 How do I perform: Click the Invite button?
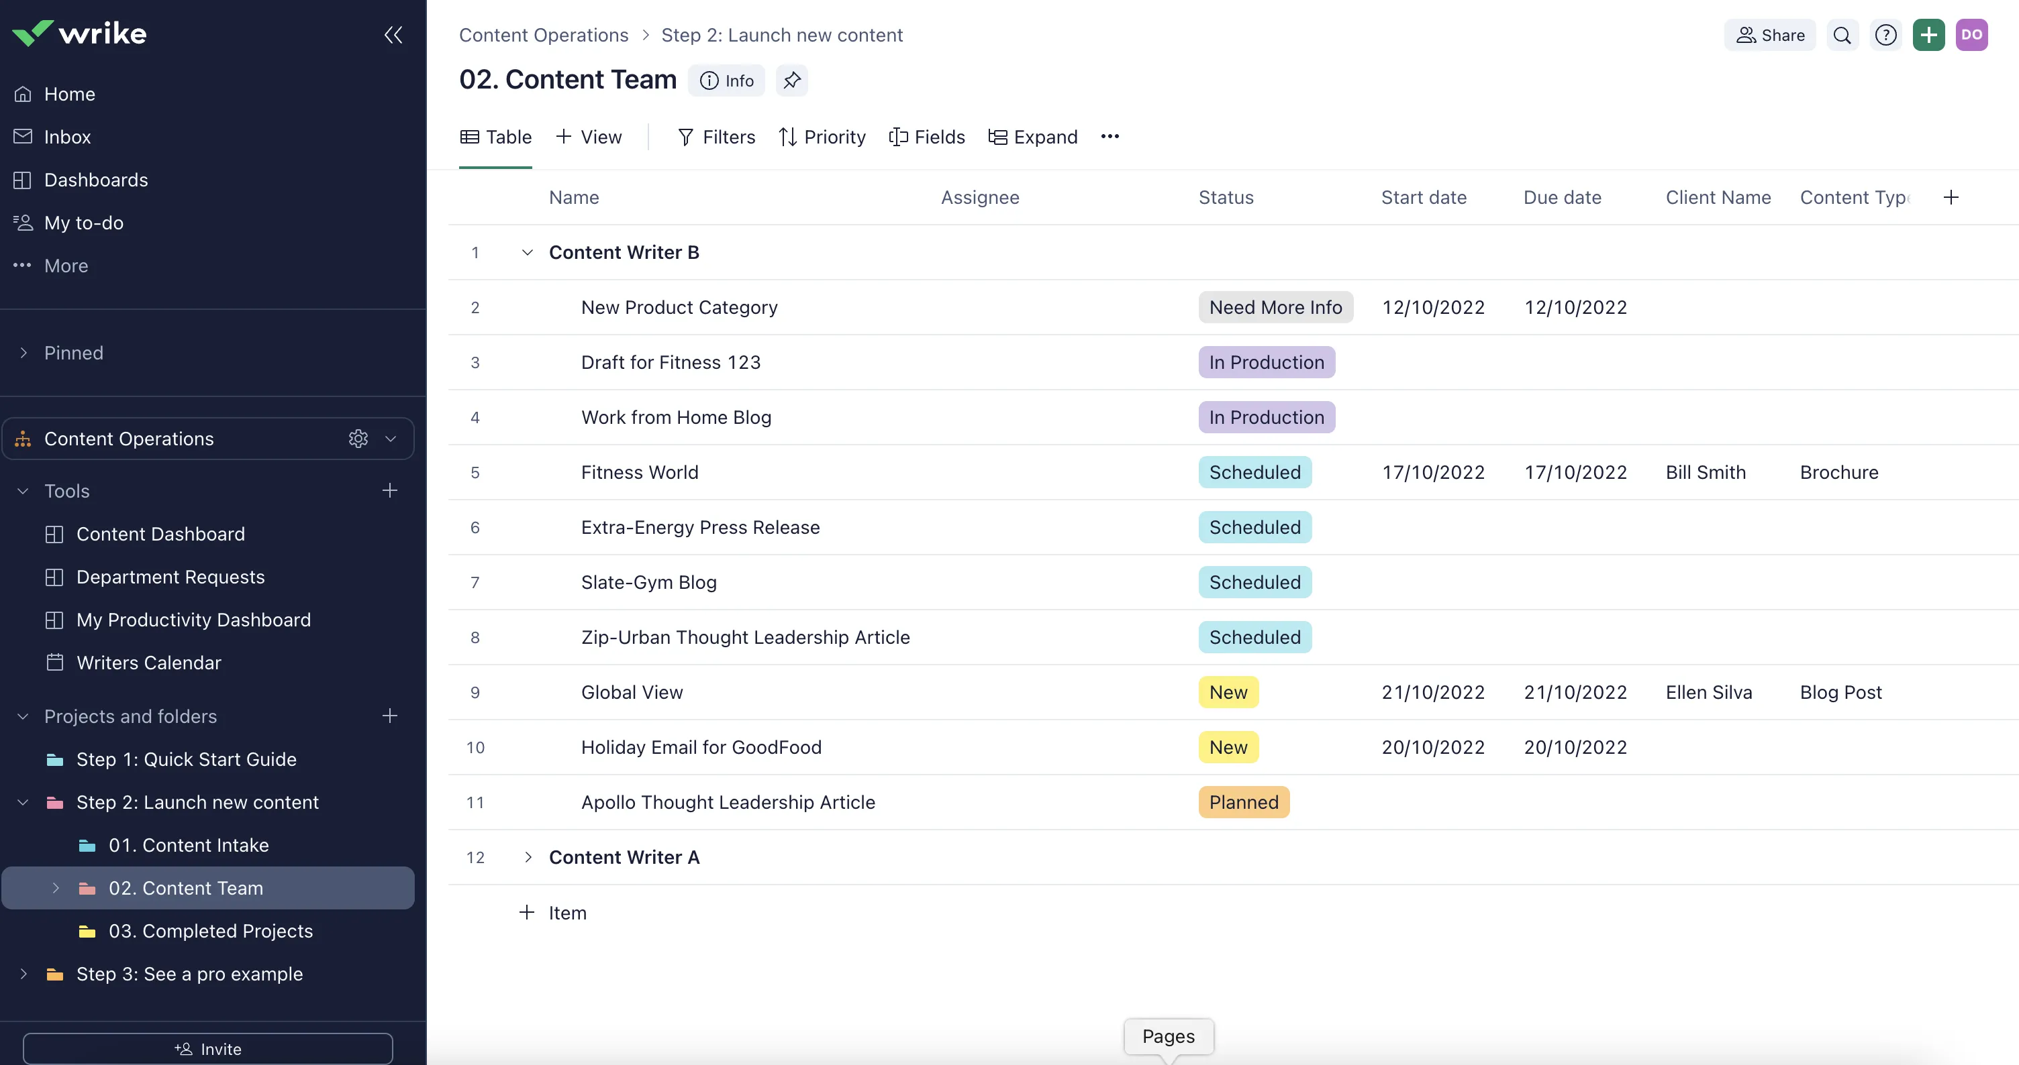(x=207, y=1048)
